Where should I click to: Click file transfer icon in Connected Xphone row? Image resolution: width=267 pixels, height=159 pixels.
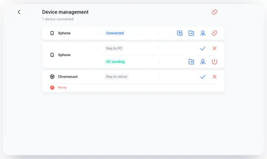click(191, 33)
